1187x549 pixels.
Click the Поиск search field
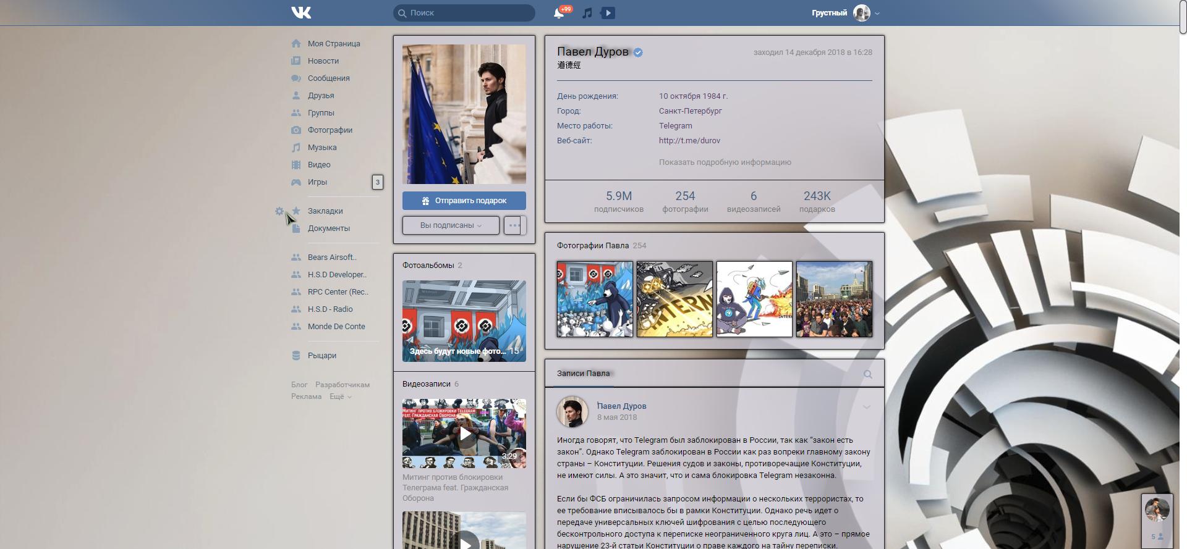click(x=464, y=13)
